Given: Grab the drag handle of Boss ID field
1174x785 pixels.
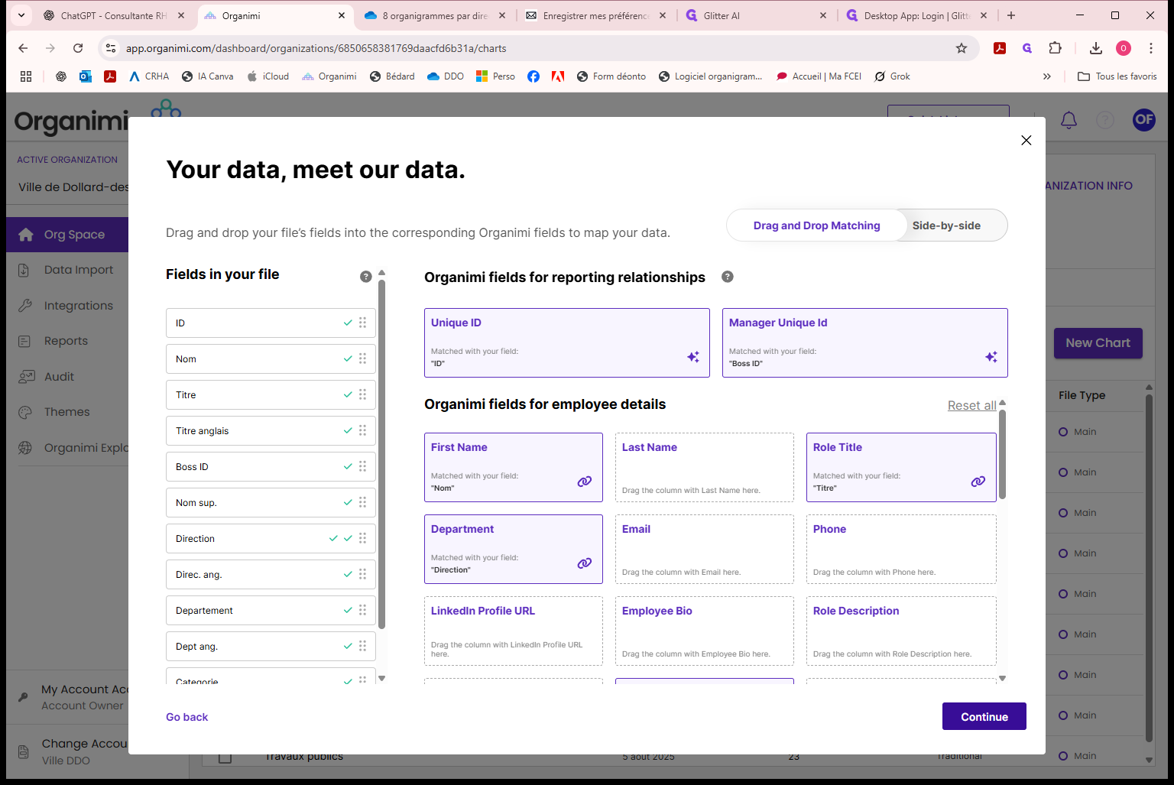Looking at the screenshot, I should (363, 466).
